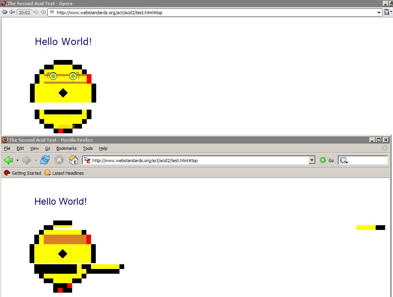Expand Opera's address history dropdown

(x=379, y=13)
